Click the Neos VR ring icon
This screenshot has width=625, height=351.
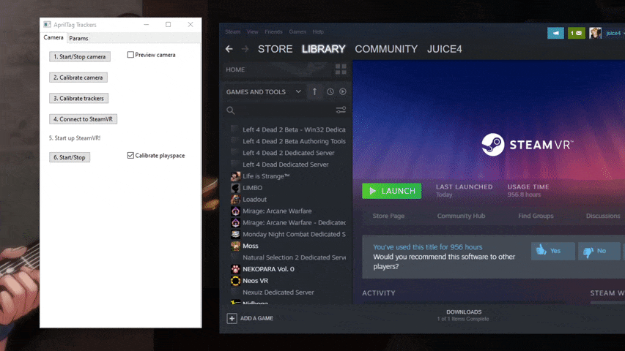click(x=236, y=281)
